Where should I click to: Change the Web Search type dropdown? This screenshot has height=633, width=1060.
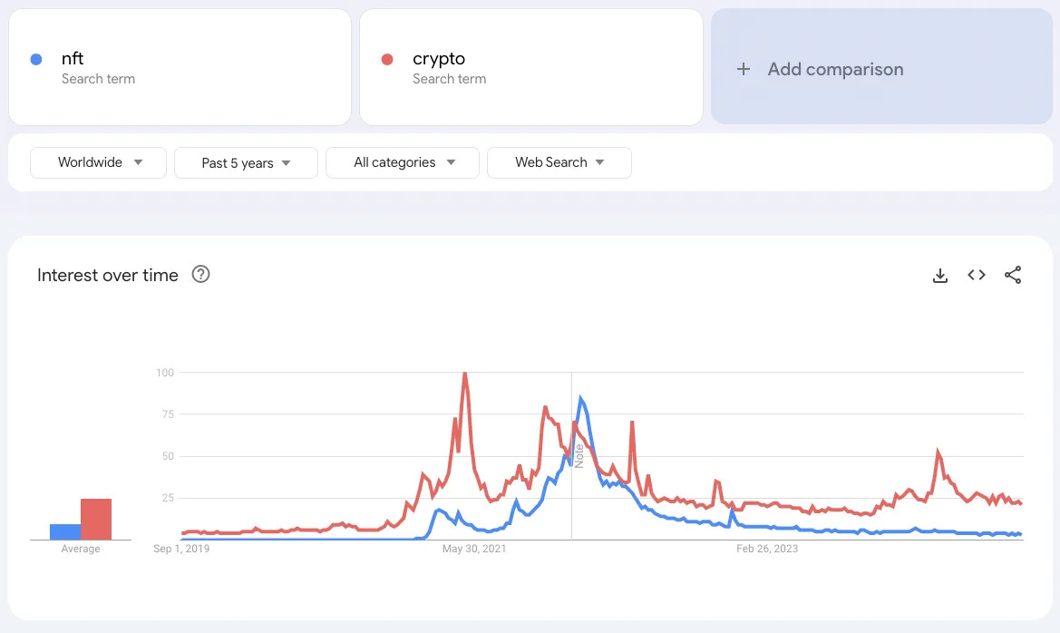[x=559, y=162]
